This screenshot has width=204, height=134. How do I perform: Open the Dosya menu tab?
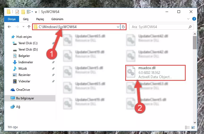click(x=12, y=19)
